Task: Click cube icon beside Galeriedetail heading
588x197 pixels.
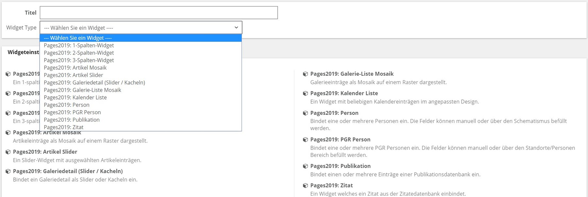Action: coord(8,171)
